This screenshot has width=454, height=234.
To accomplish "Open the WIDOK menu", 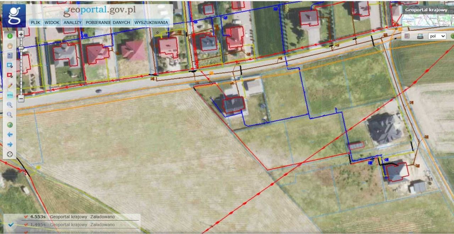I will tap(52, 22).
